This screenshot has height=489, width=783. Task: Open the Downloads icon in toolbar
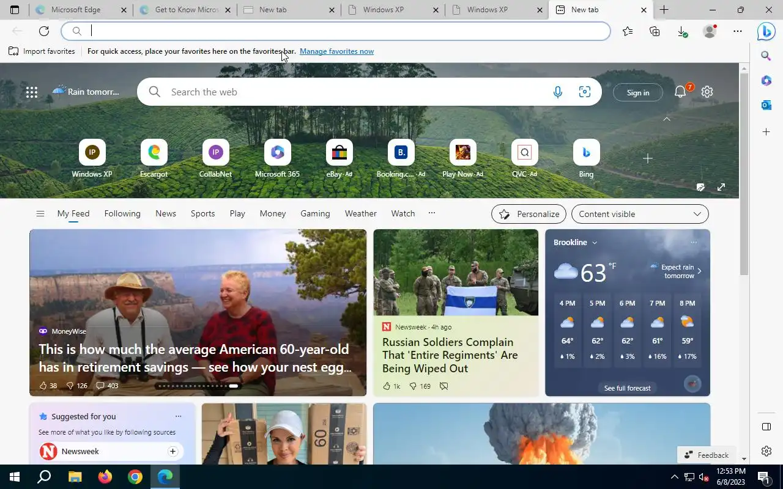tap(682, 31)
